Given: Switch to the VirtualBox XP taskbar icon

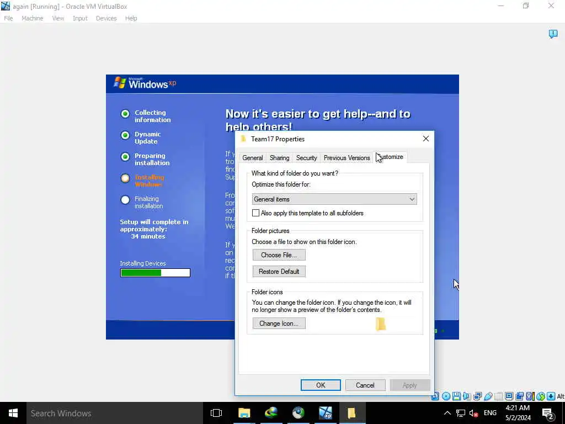Looking at the screenshot, I should coord(326,413).
